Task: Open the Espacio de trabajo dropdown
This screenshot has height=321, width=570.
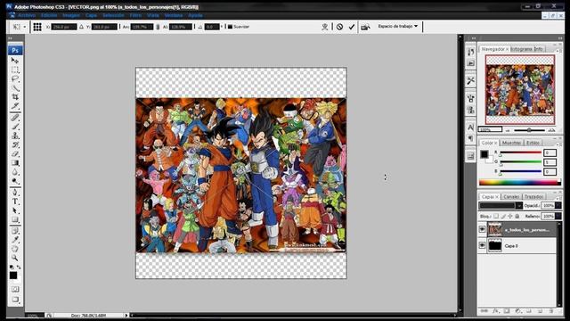Action: 398,26
